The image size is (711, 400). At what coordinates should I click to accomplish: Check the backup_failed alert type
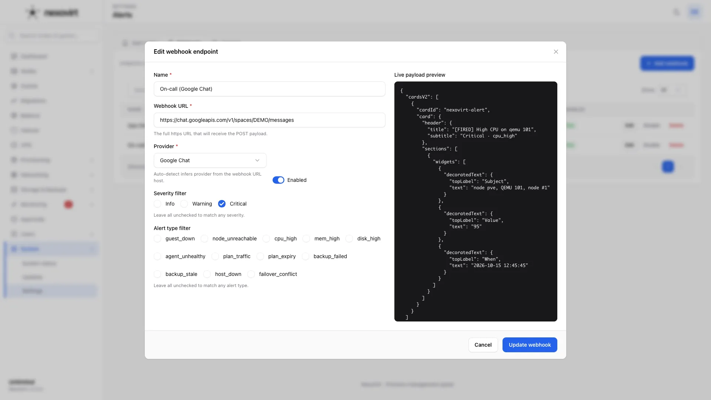pyautogui.click(x=306, y=256)
